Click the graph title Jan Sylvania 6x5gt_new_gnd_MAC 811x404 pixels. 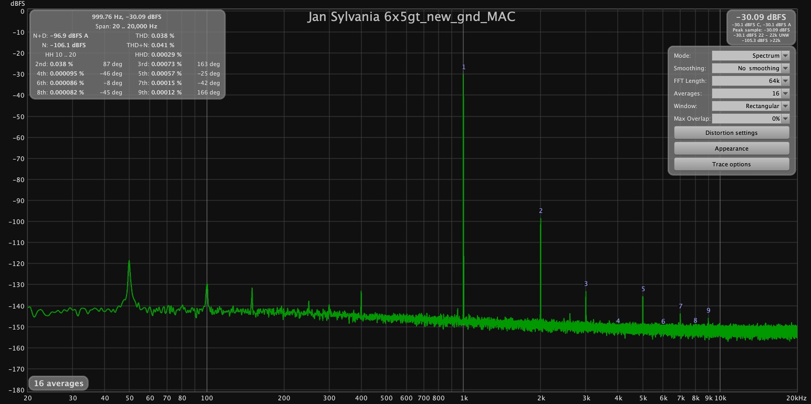point(411,17)
